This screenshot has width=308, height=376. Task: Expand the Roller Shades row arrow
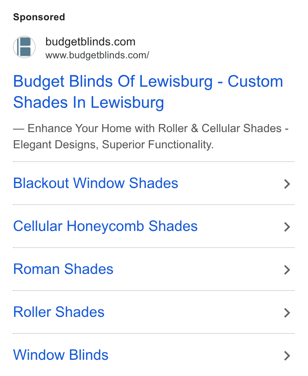pos(287,313)
